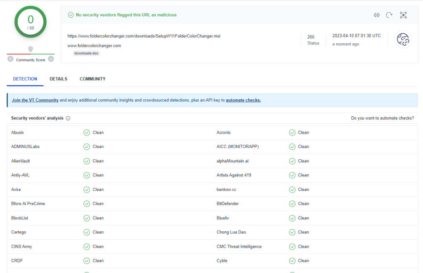Click the downloads-doc tag
The width and height of the screenshot is (423, 273).
pos(87,54)
